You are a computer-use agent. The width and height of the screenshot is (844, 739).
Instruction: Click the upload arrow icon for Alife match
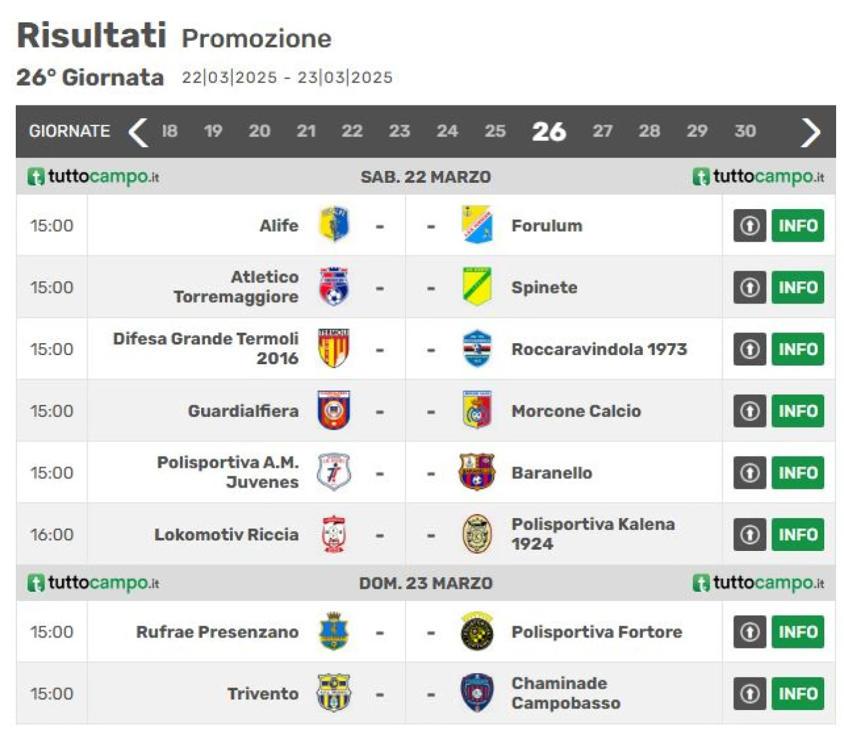750,226
